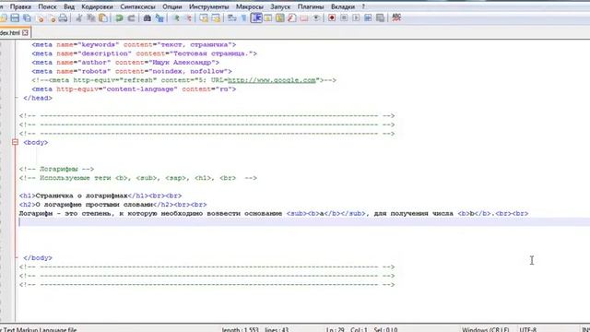This screenshot has height=332, width=590.
Task: Click the Print toolbar icon
Action: coord(63,18)
